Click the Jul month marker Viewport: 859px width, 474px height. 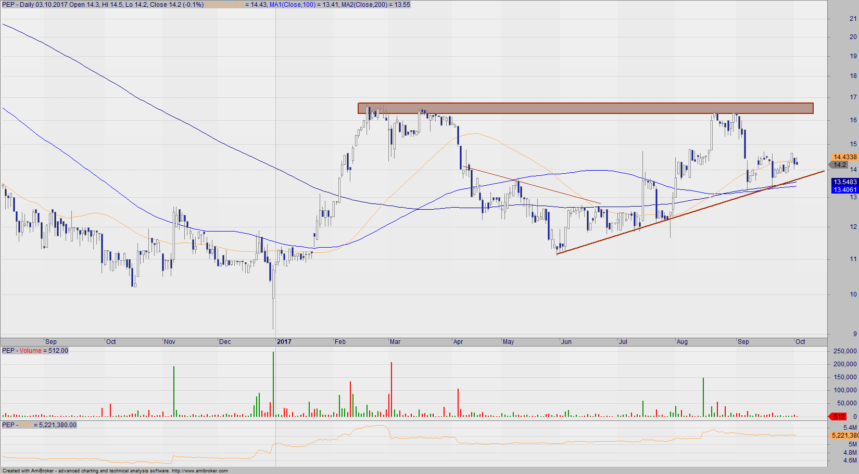click(623, 342)
